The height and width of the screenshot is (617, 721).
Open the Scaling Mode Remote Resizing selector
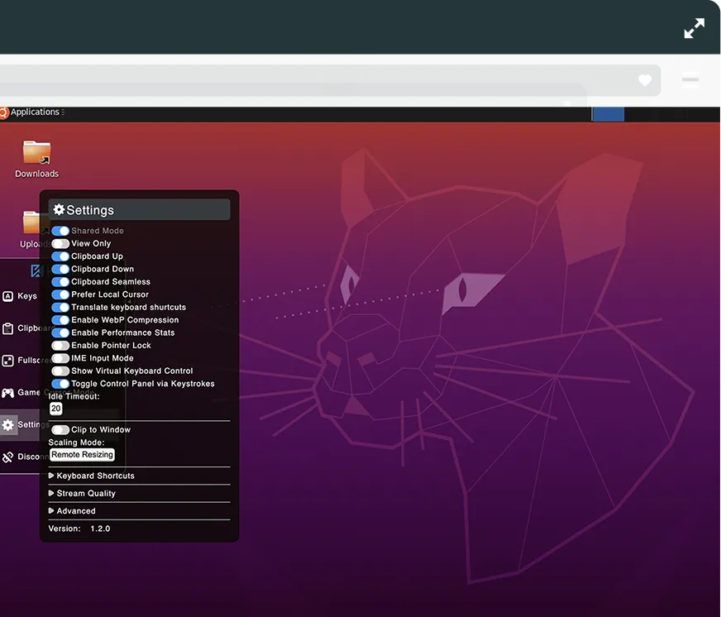click(82, 454)
